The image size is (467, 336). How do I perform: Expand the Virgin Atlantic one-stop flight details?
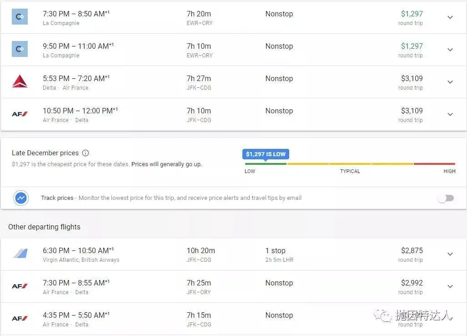[450, 254]
